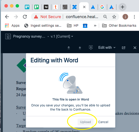Open Other Bookmarks folder
139x132 pixels.
119,26
